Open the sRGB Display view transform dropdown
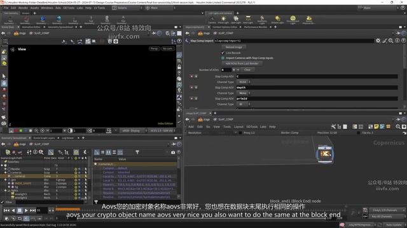This screenshot has height=228, width=407. pyautogui.click(x=132, y=131)
